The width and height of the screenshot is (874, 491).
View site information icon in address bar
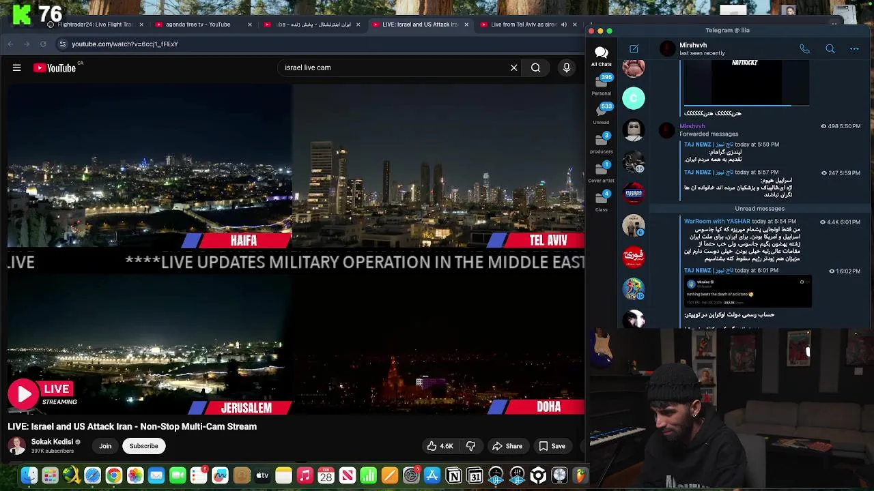[63, 44]
